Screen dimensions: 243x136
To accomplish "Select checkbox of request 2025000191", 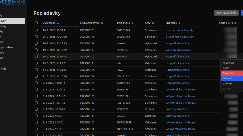I will coord(36,63).
